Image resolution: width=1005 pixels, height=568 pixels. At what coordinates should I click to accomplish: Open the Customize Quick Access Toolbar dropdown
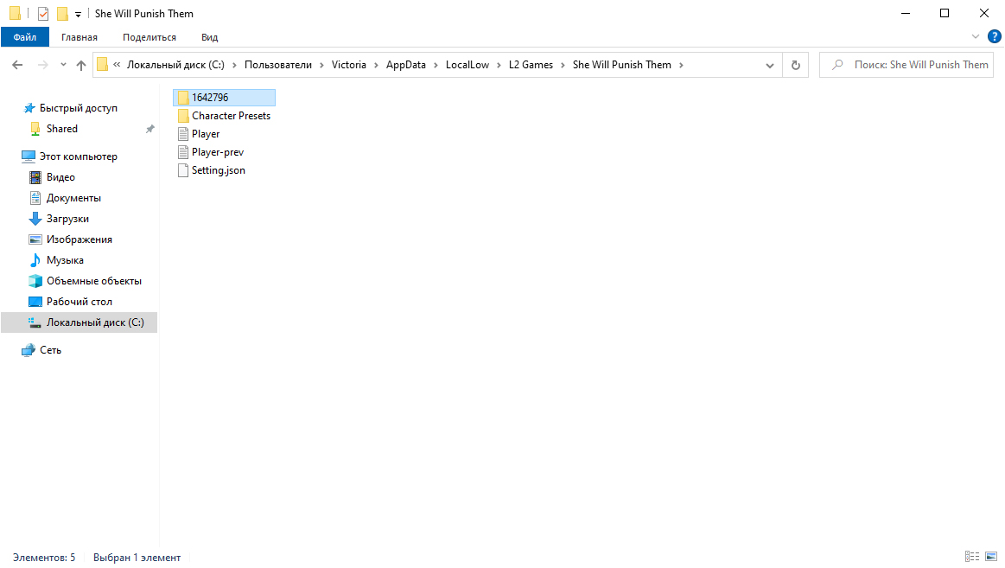(x=78, y=15)
